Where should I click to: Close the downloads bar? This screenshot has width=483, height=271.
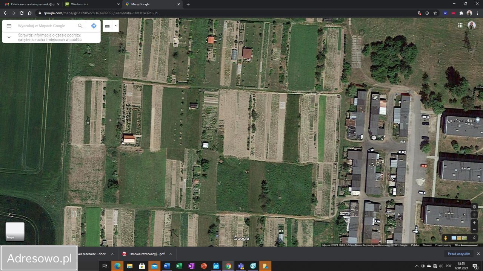click(478, 254)
